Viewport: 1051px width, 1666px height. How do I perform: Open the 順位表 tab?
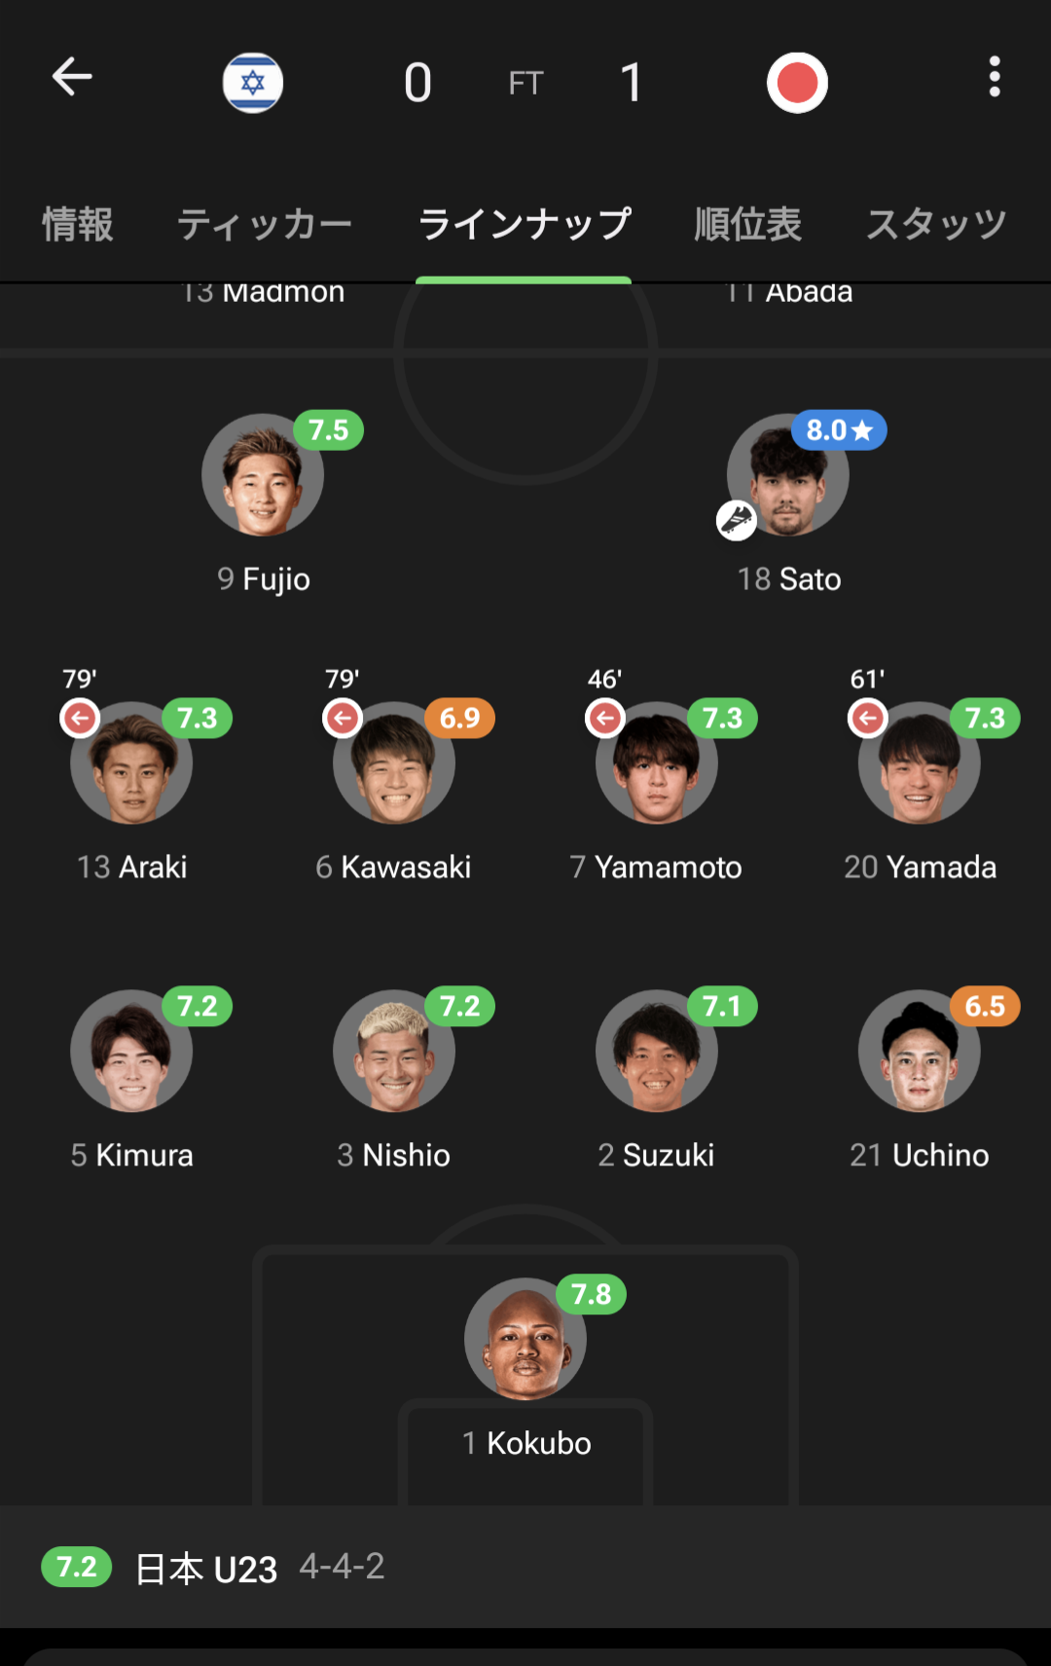pyautogui.click(x=747, y=224)
